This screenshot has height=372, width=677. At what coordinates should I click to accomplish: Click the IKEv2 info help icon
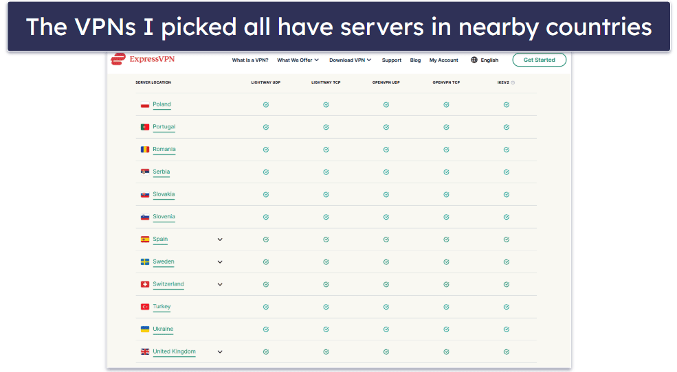pos(513,83)
